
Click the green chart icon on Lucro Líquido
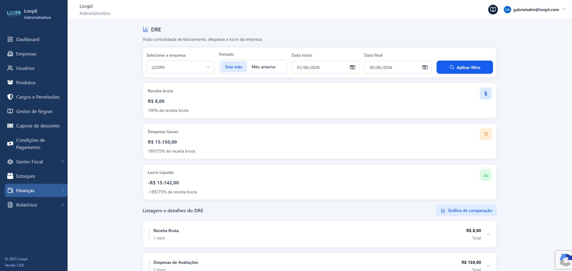(485, 175)
